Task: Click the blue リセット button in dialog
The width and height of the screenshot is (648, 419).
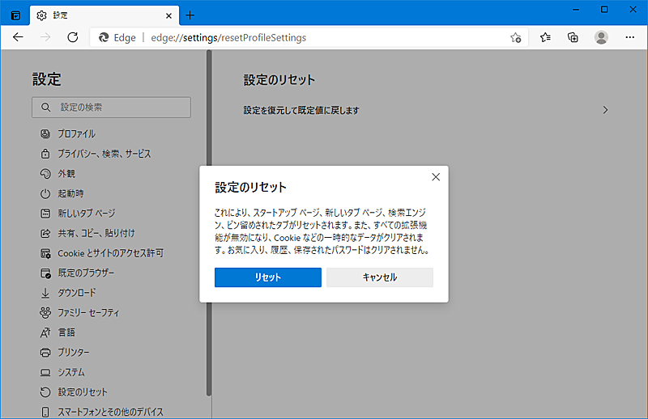Action: (x=268, y=277)
